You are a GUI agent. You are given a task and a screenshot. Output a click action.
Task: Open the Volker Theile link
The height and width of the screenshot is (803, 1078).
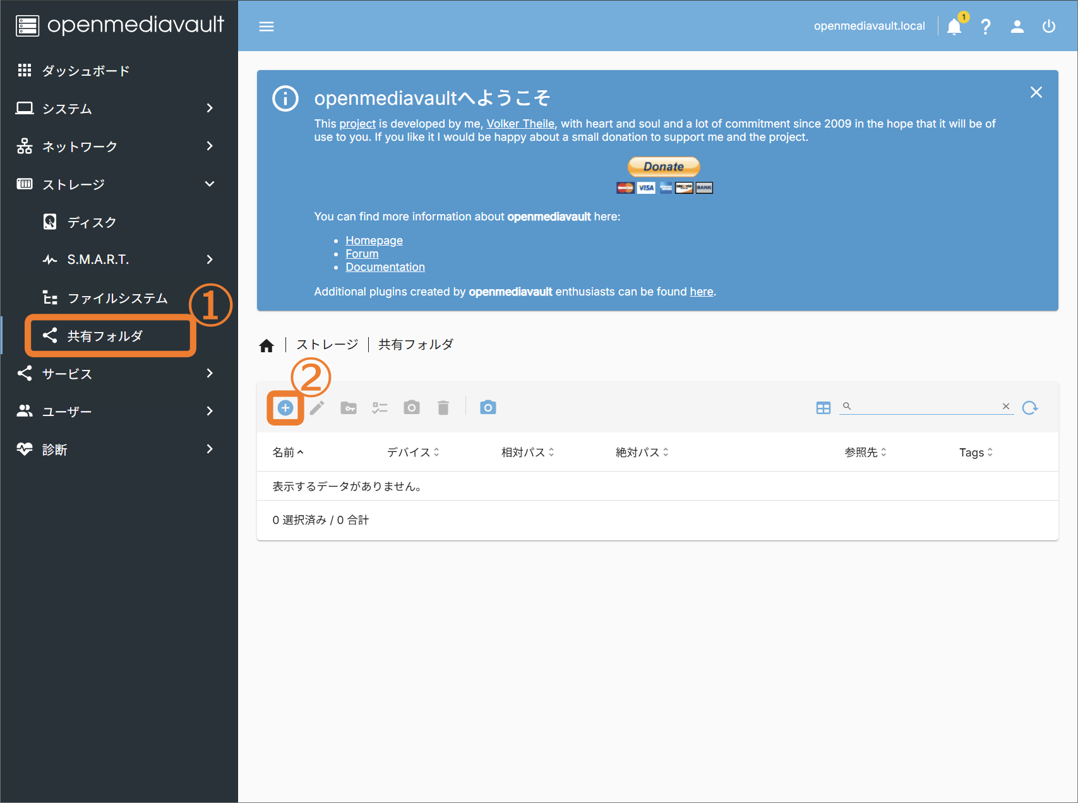[520, 124]
